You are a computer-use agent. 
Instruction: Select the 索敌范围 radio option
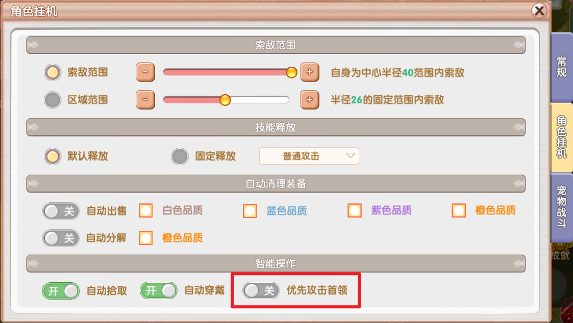tap(53, 72)
